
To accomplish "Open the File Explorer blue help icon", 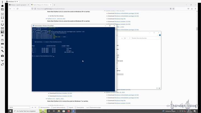I will [160, 35].
